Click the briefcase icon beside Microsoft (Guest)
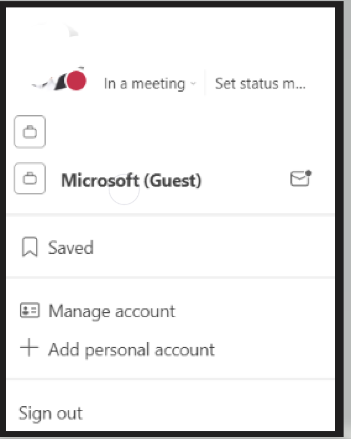 [30, 178]
